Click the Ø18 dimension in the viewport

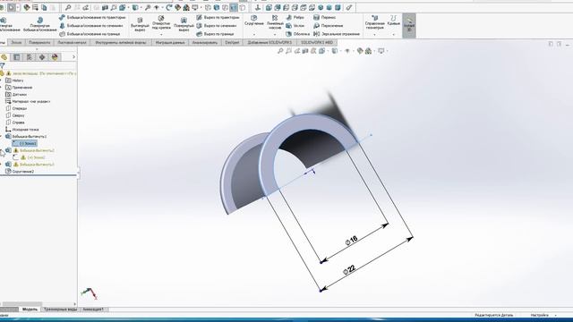click(352, 241)
